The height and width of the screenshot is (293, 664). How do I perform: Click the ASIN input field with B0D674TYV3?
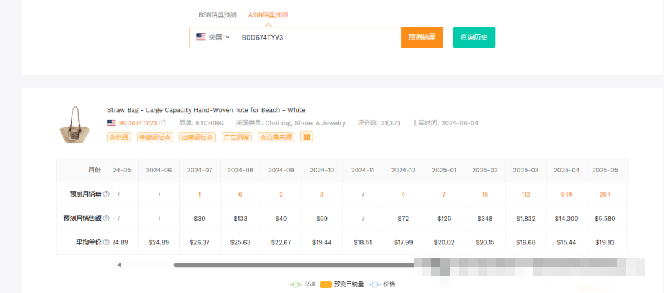pyautogui.click(x=318, y=37)
